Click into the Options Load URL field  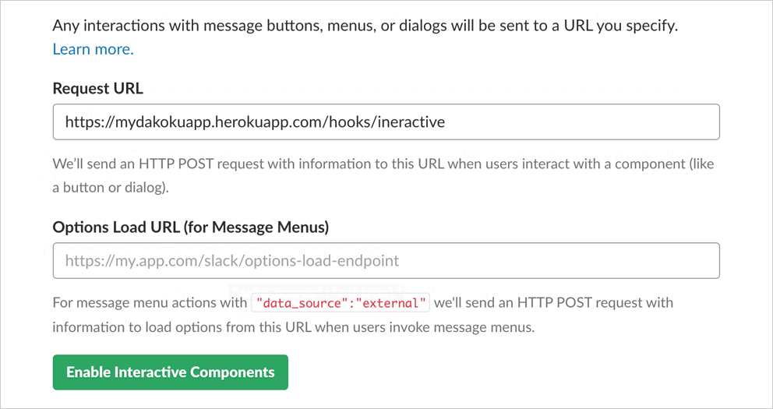click(386, 261)
